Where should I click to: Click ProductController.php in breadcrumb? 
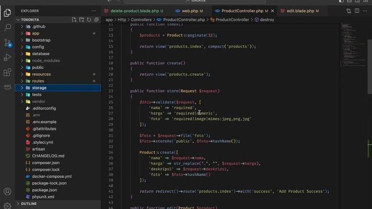181,20
